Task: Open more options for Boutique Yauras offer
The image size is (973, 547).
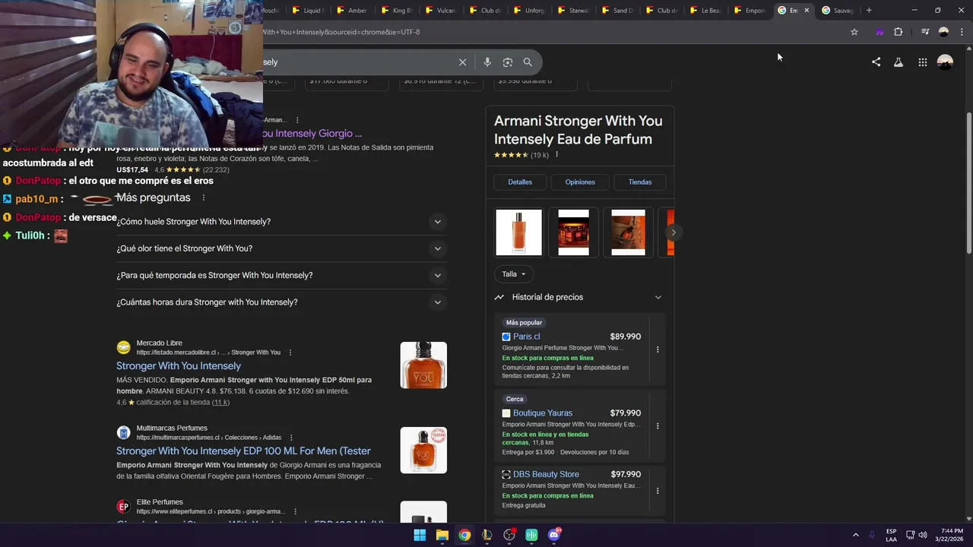Action: pos(658,426)
